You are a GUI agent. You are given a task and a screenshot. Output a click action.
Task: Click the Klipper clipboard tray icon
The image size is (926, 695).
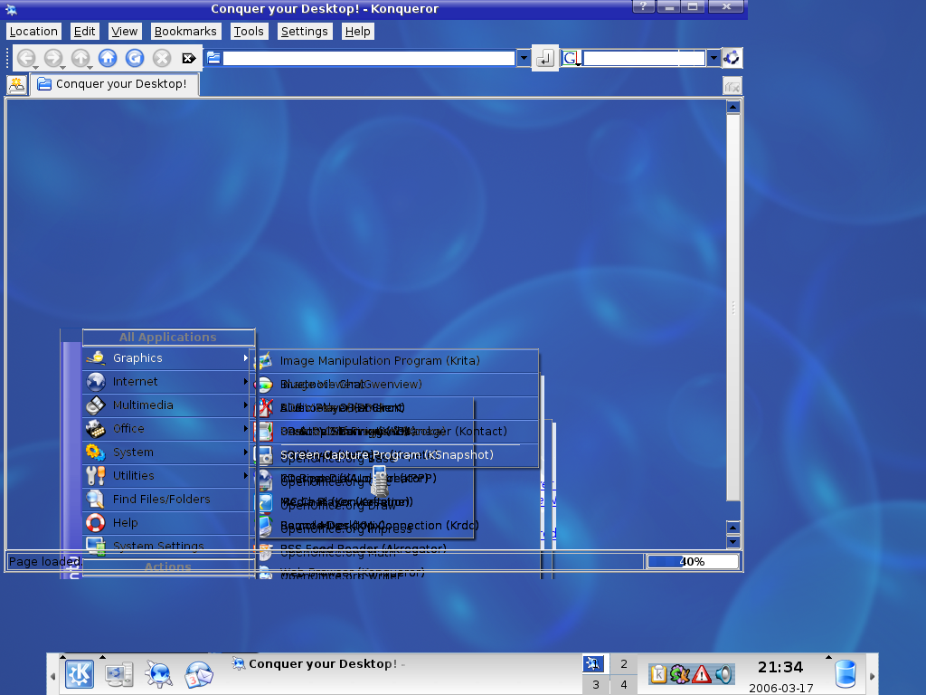tap(658, 673)
